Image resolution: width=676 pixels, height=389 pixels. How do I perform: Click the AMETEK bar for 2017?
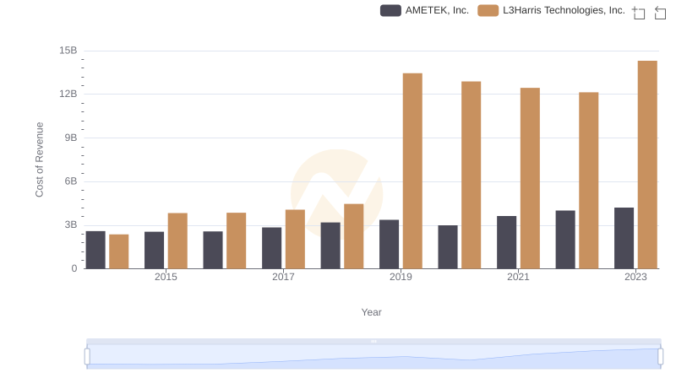[x=271, y=248]
